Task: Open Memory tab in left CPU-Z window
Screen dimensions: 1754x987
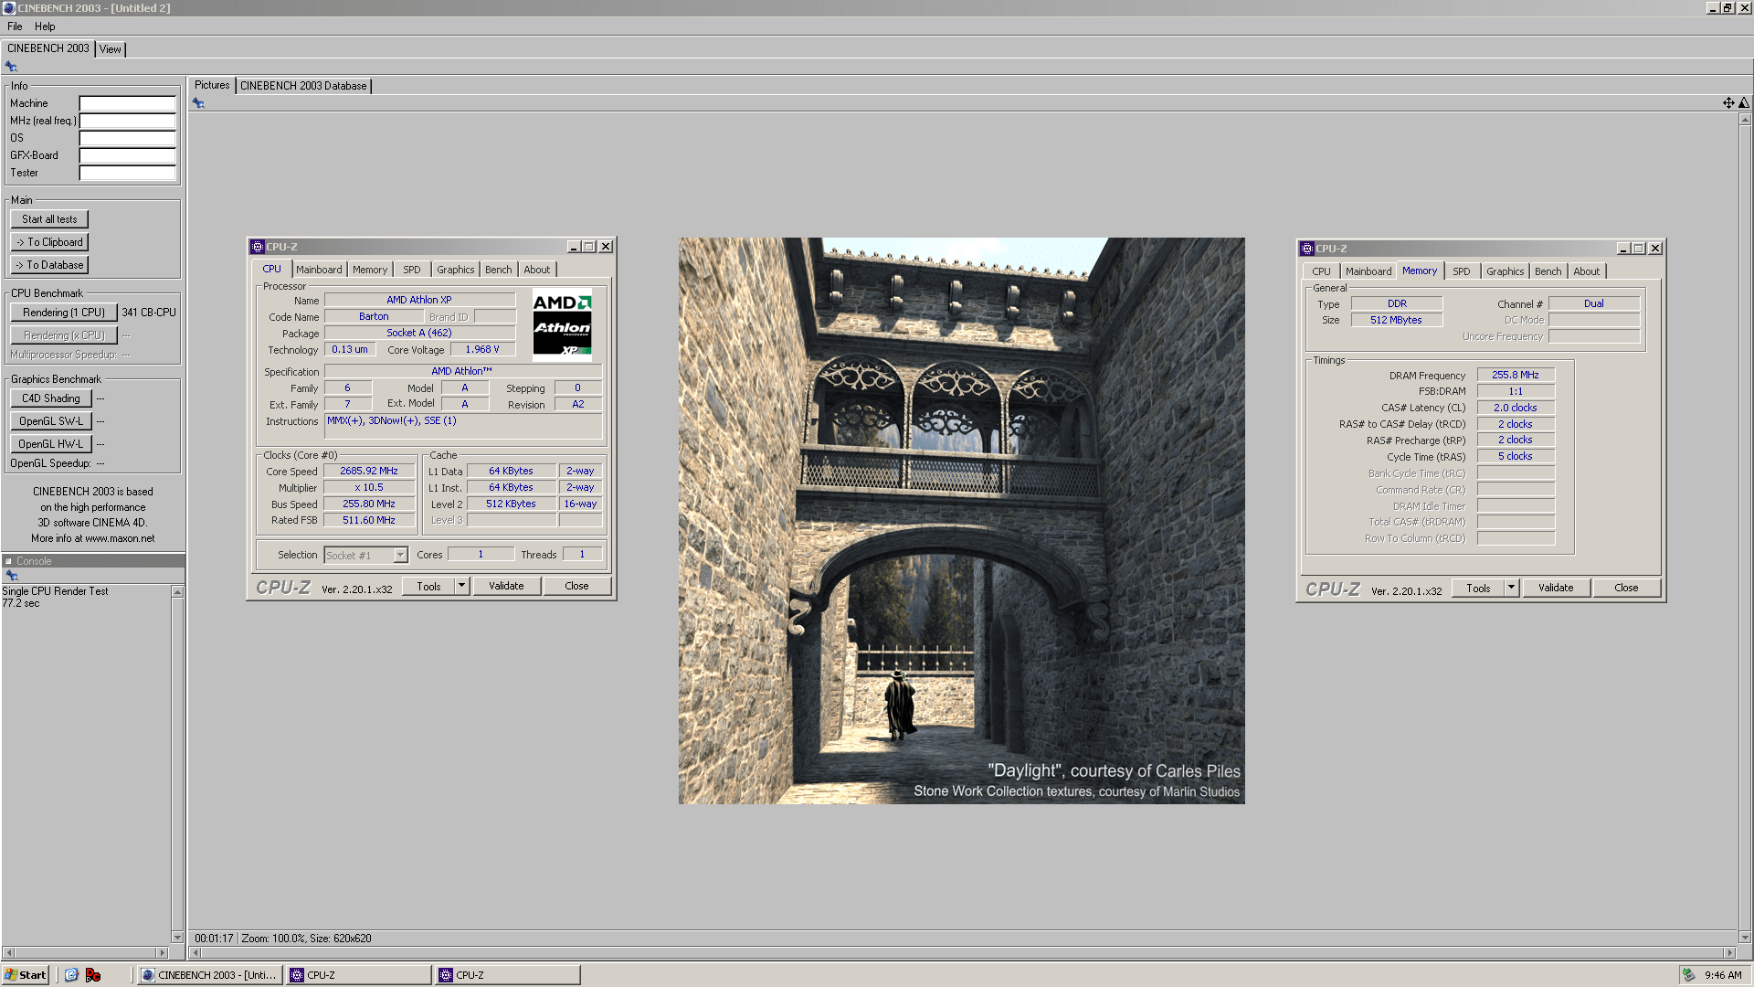Action: click(x=370, y=270)
